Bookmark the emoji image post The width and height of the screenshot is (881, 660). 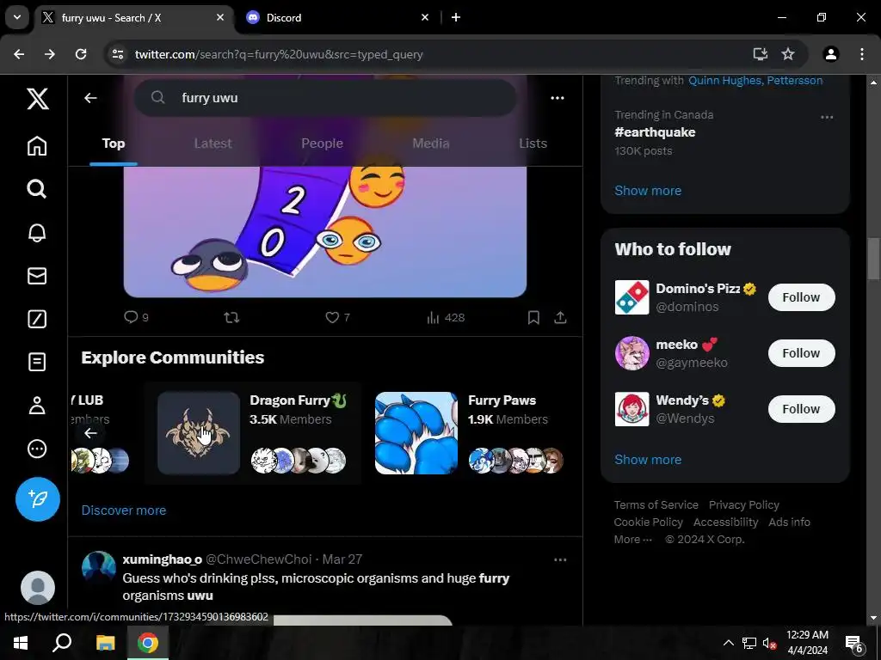[x=533, y=318]
